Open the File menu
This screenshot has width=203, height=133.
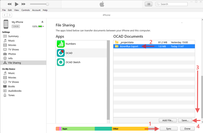pyautogui.click(x=4, y=10)
